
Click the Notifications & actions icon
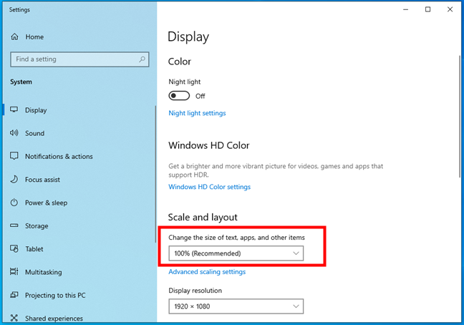click(14, 156)
